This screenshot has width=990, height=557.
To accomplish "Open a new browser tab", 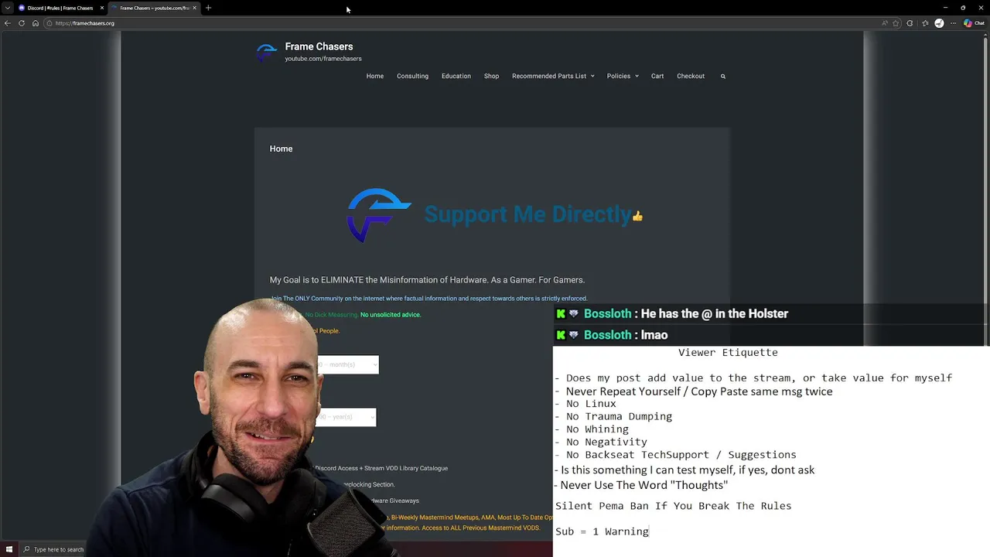I will (208, 8).
